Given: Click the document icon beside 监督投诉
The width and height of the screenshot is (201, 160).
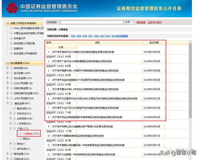Looking at the screenshot, I should pyautogui.click(x=11, y=48).
